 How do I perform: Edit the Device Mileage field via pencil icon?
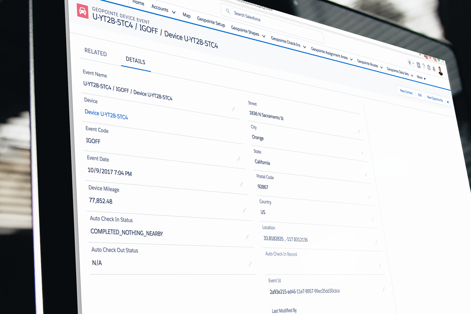point(244,210)
